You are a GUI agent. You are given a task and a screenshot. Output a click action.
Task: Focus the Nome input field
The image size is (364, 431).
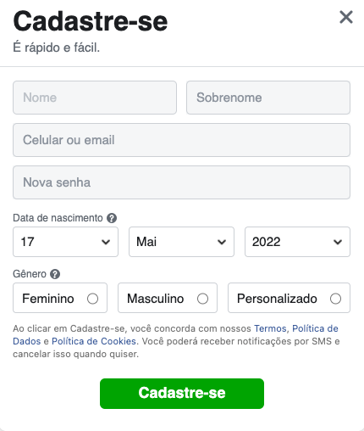pos(95,98)
